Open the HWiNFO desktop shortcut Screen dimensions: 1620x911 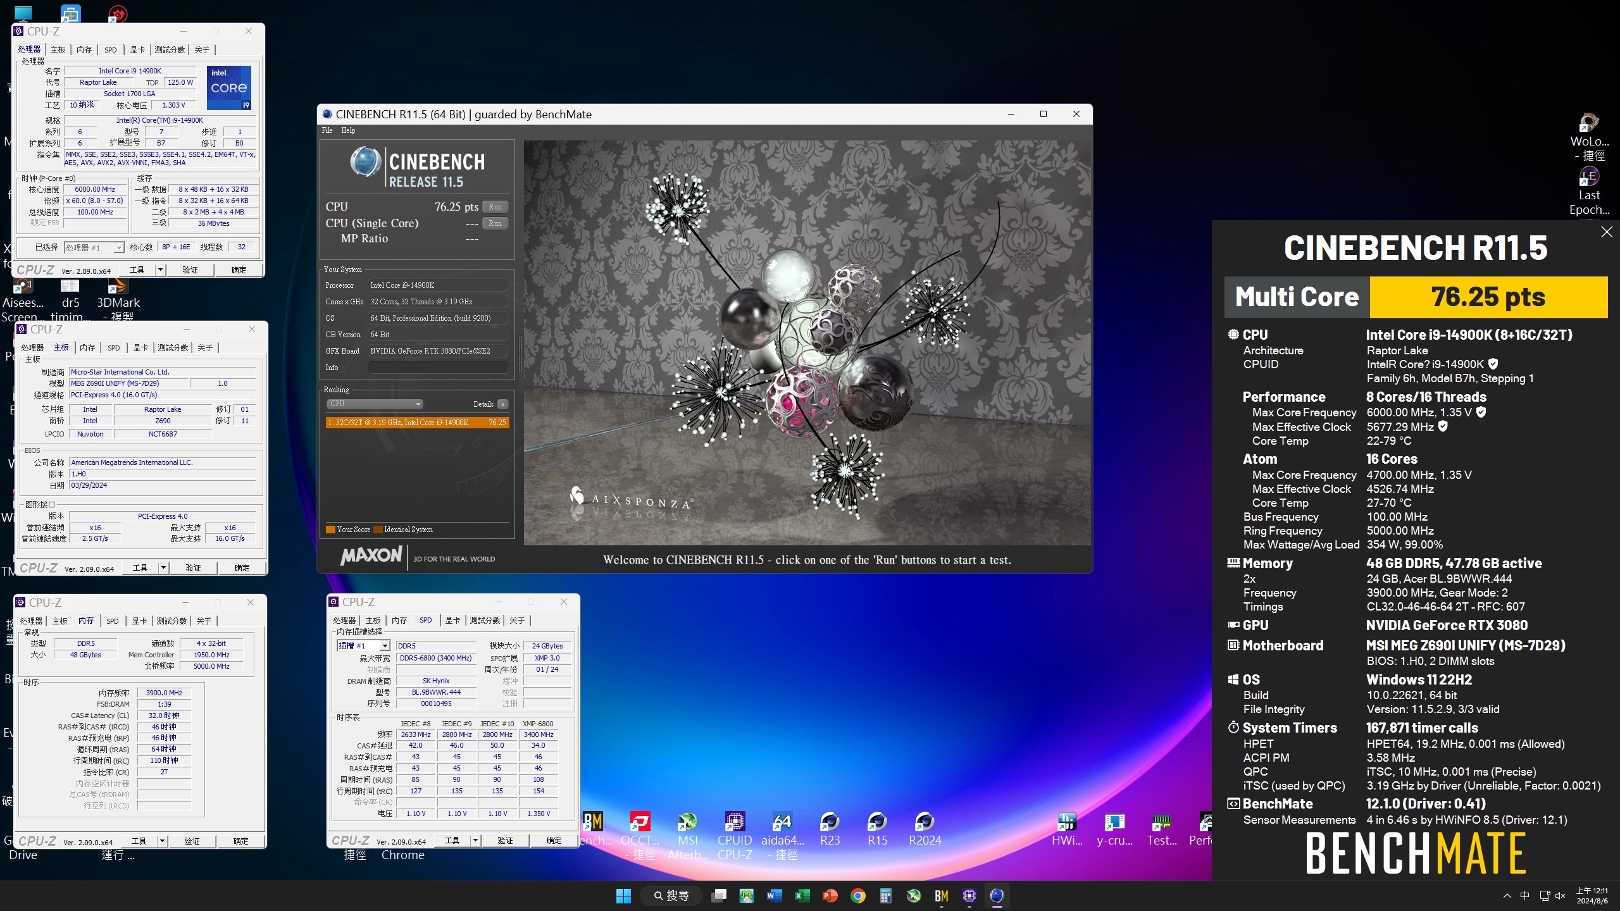tap(1067, 829)
